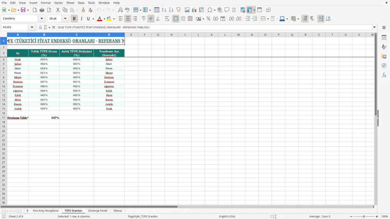Open the sidebar Properties deck
The height and width of the screenshot is (219, 390).
[x=384, y=38]
